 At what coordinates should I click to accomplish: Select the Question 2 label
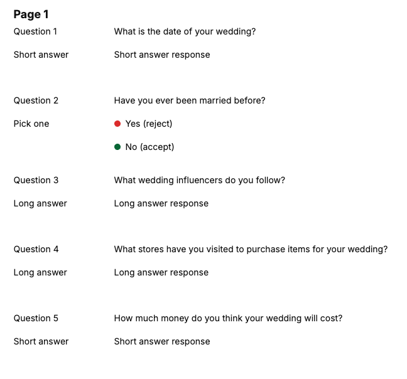(36, 100)
